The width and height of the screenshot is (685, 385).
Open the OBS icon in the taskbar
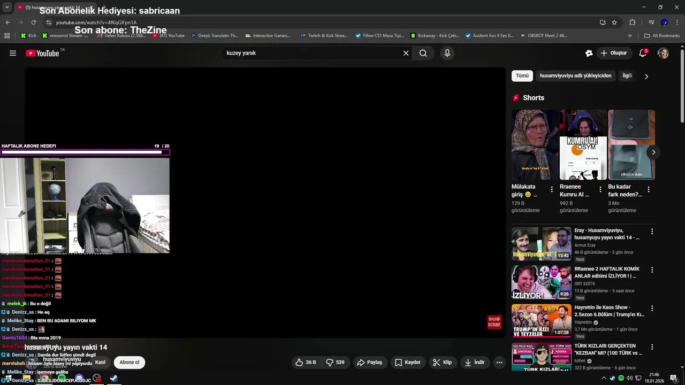(97, 379)
